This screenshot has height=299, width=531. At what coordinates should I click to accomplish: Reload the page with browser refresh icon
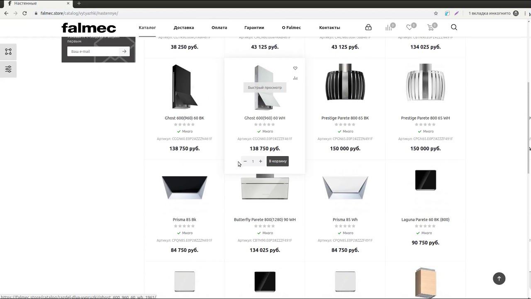point(24,13)
